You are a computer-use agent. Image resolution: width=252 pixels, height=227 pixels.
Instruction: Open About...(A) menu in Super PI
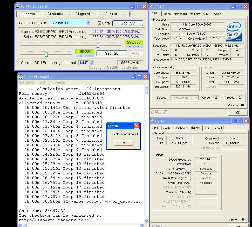45,83
